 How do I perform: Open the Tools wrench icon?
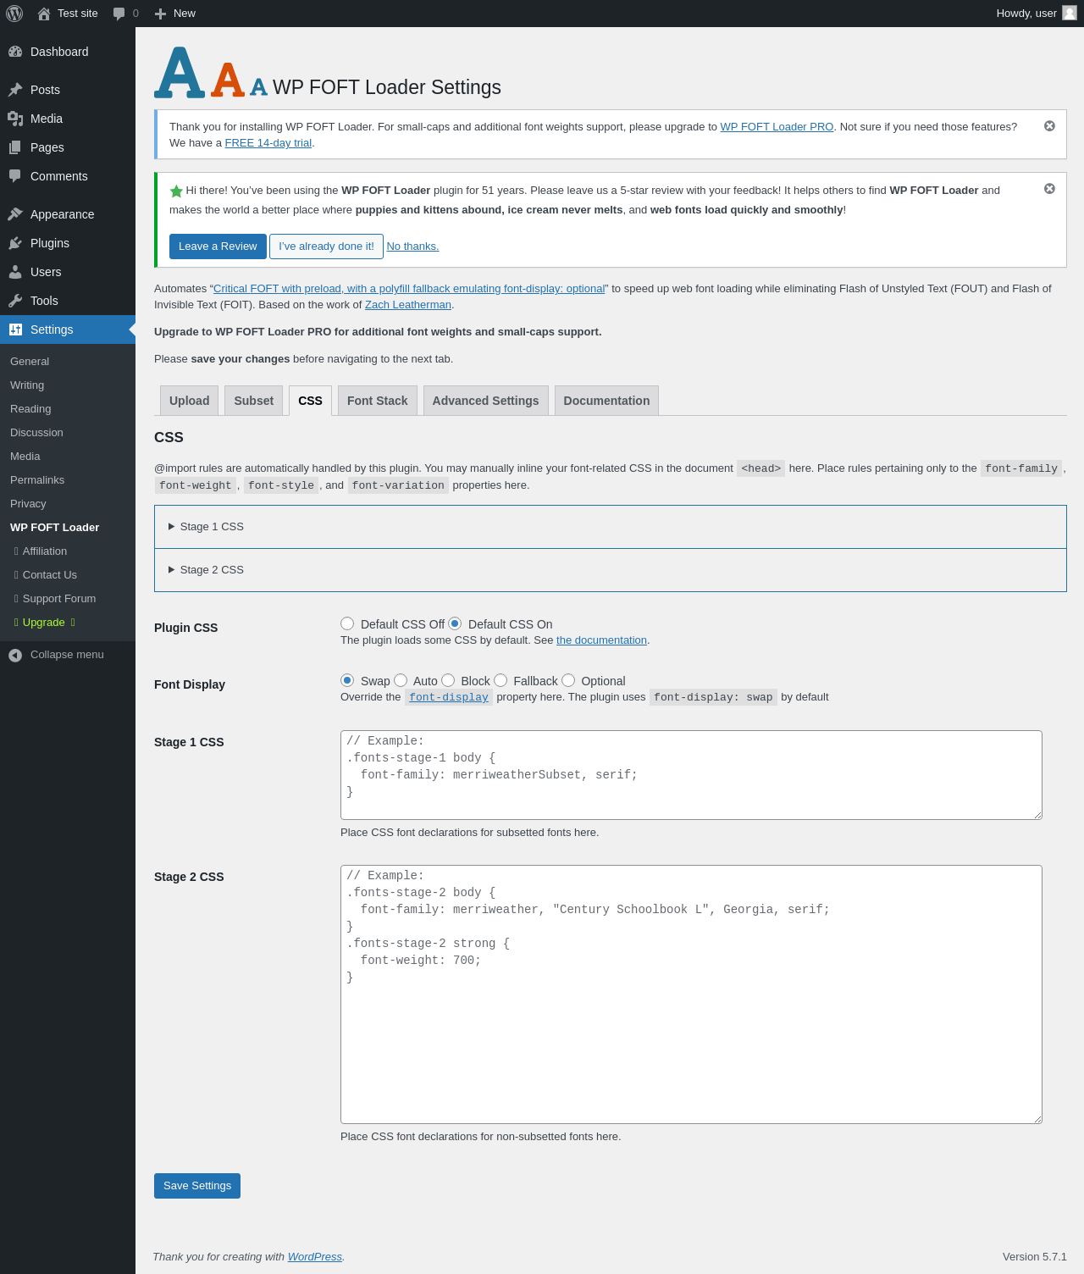click(15, 301)
